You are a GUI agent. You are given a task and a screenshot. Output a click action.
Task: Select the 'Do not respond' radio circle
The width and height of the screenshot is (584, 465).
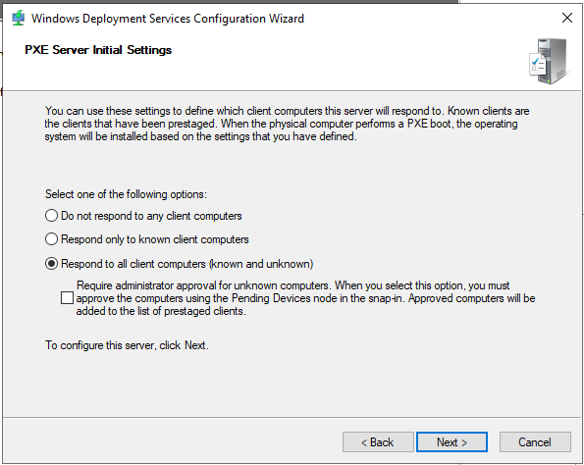pyautogui.click(x=51, y=216)
